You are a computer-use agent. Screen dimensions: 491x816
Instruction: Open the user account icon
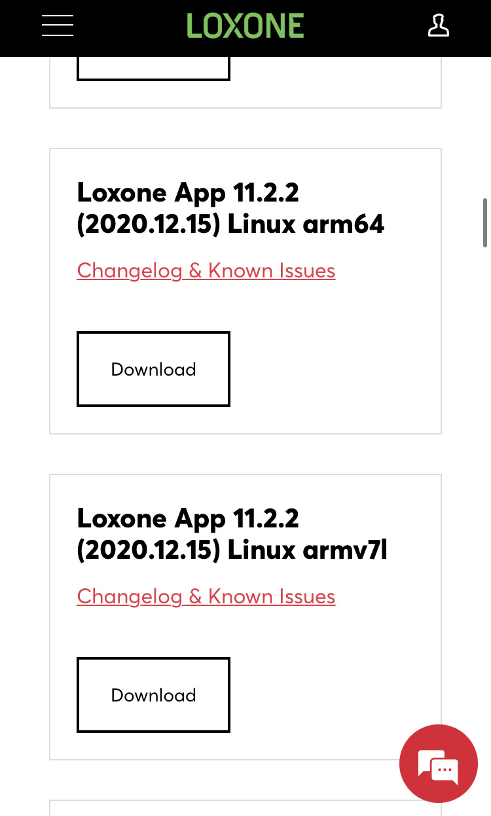coord(438,26)
